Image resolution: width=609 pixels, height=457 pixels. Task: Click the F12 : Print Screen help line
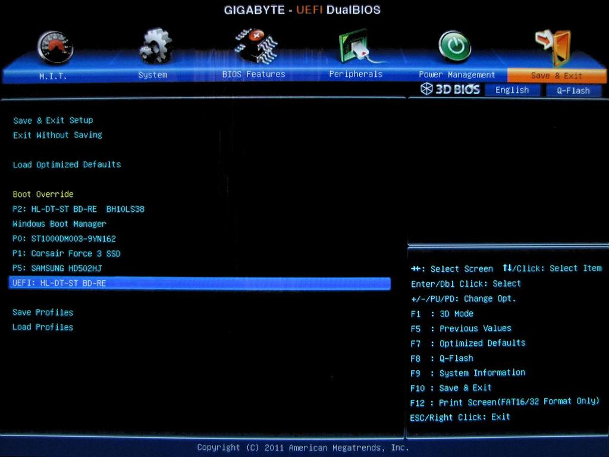click(505, 402)
